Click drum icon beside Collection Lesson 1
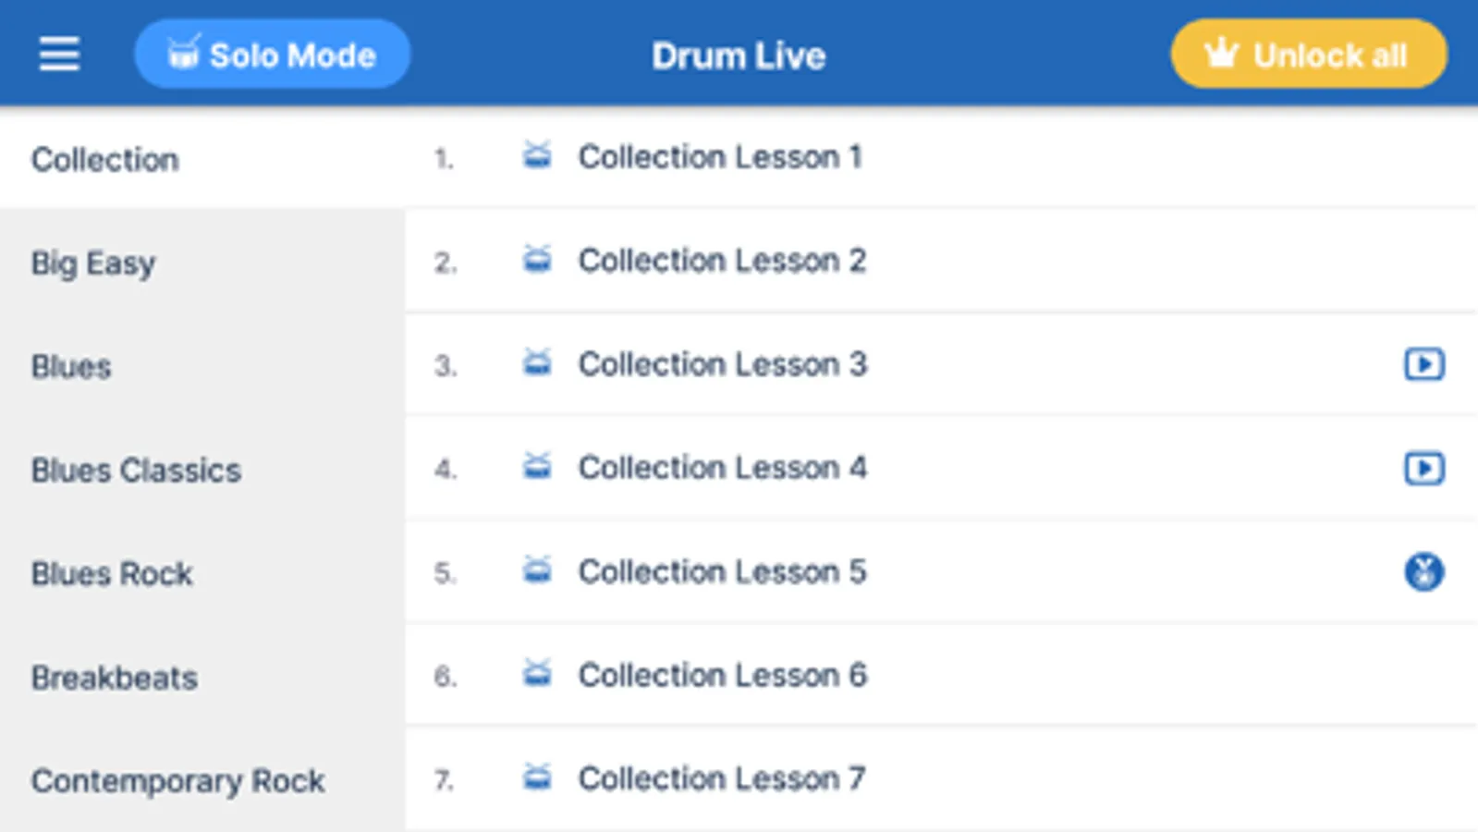 tap(537, 156)
